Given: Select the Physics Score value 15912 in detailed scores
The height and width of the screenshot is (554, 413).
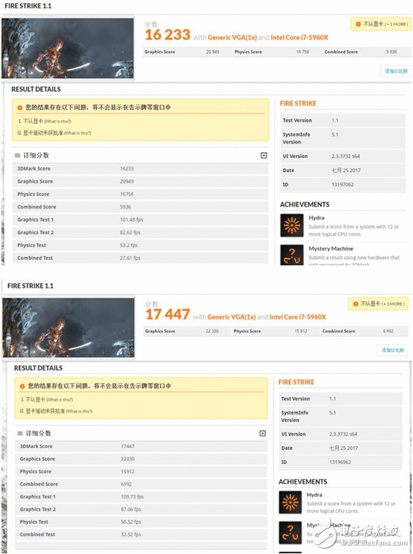Looking at the screenshot, I should click(x=128, y=472).
